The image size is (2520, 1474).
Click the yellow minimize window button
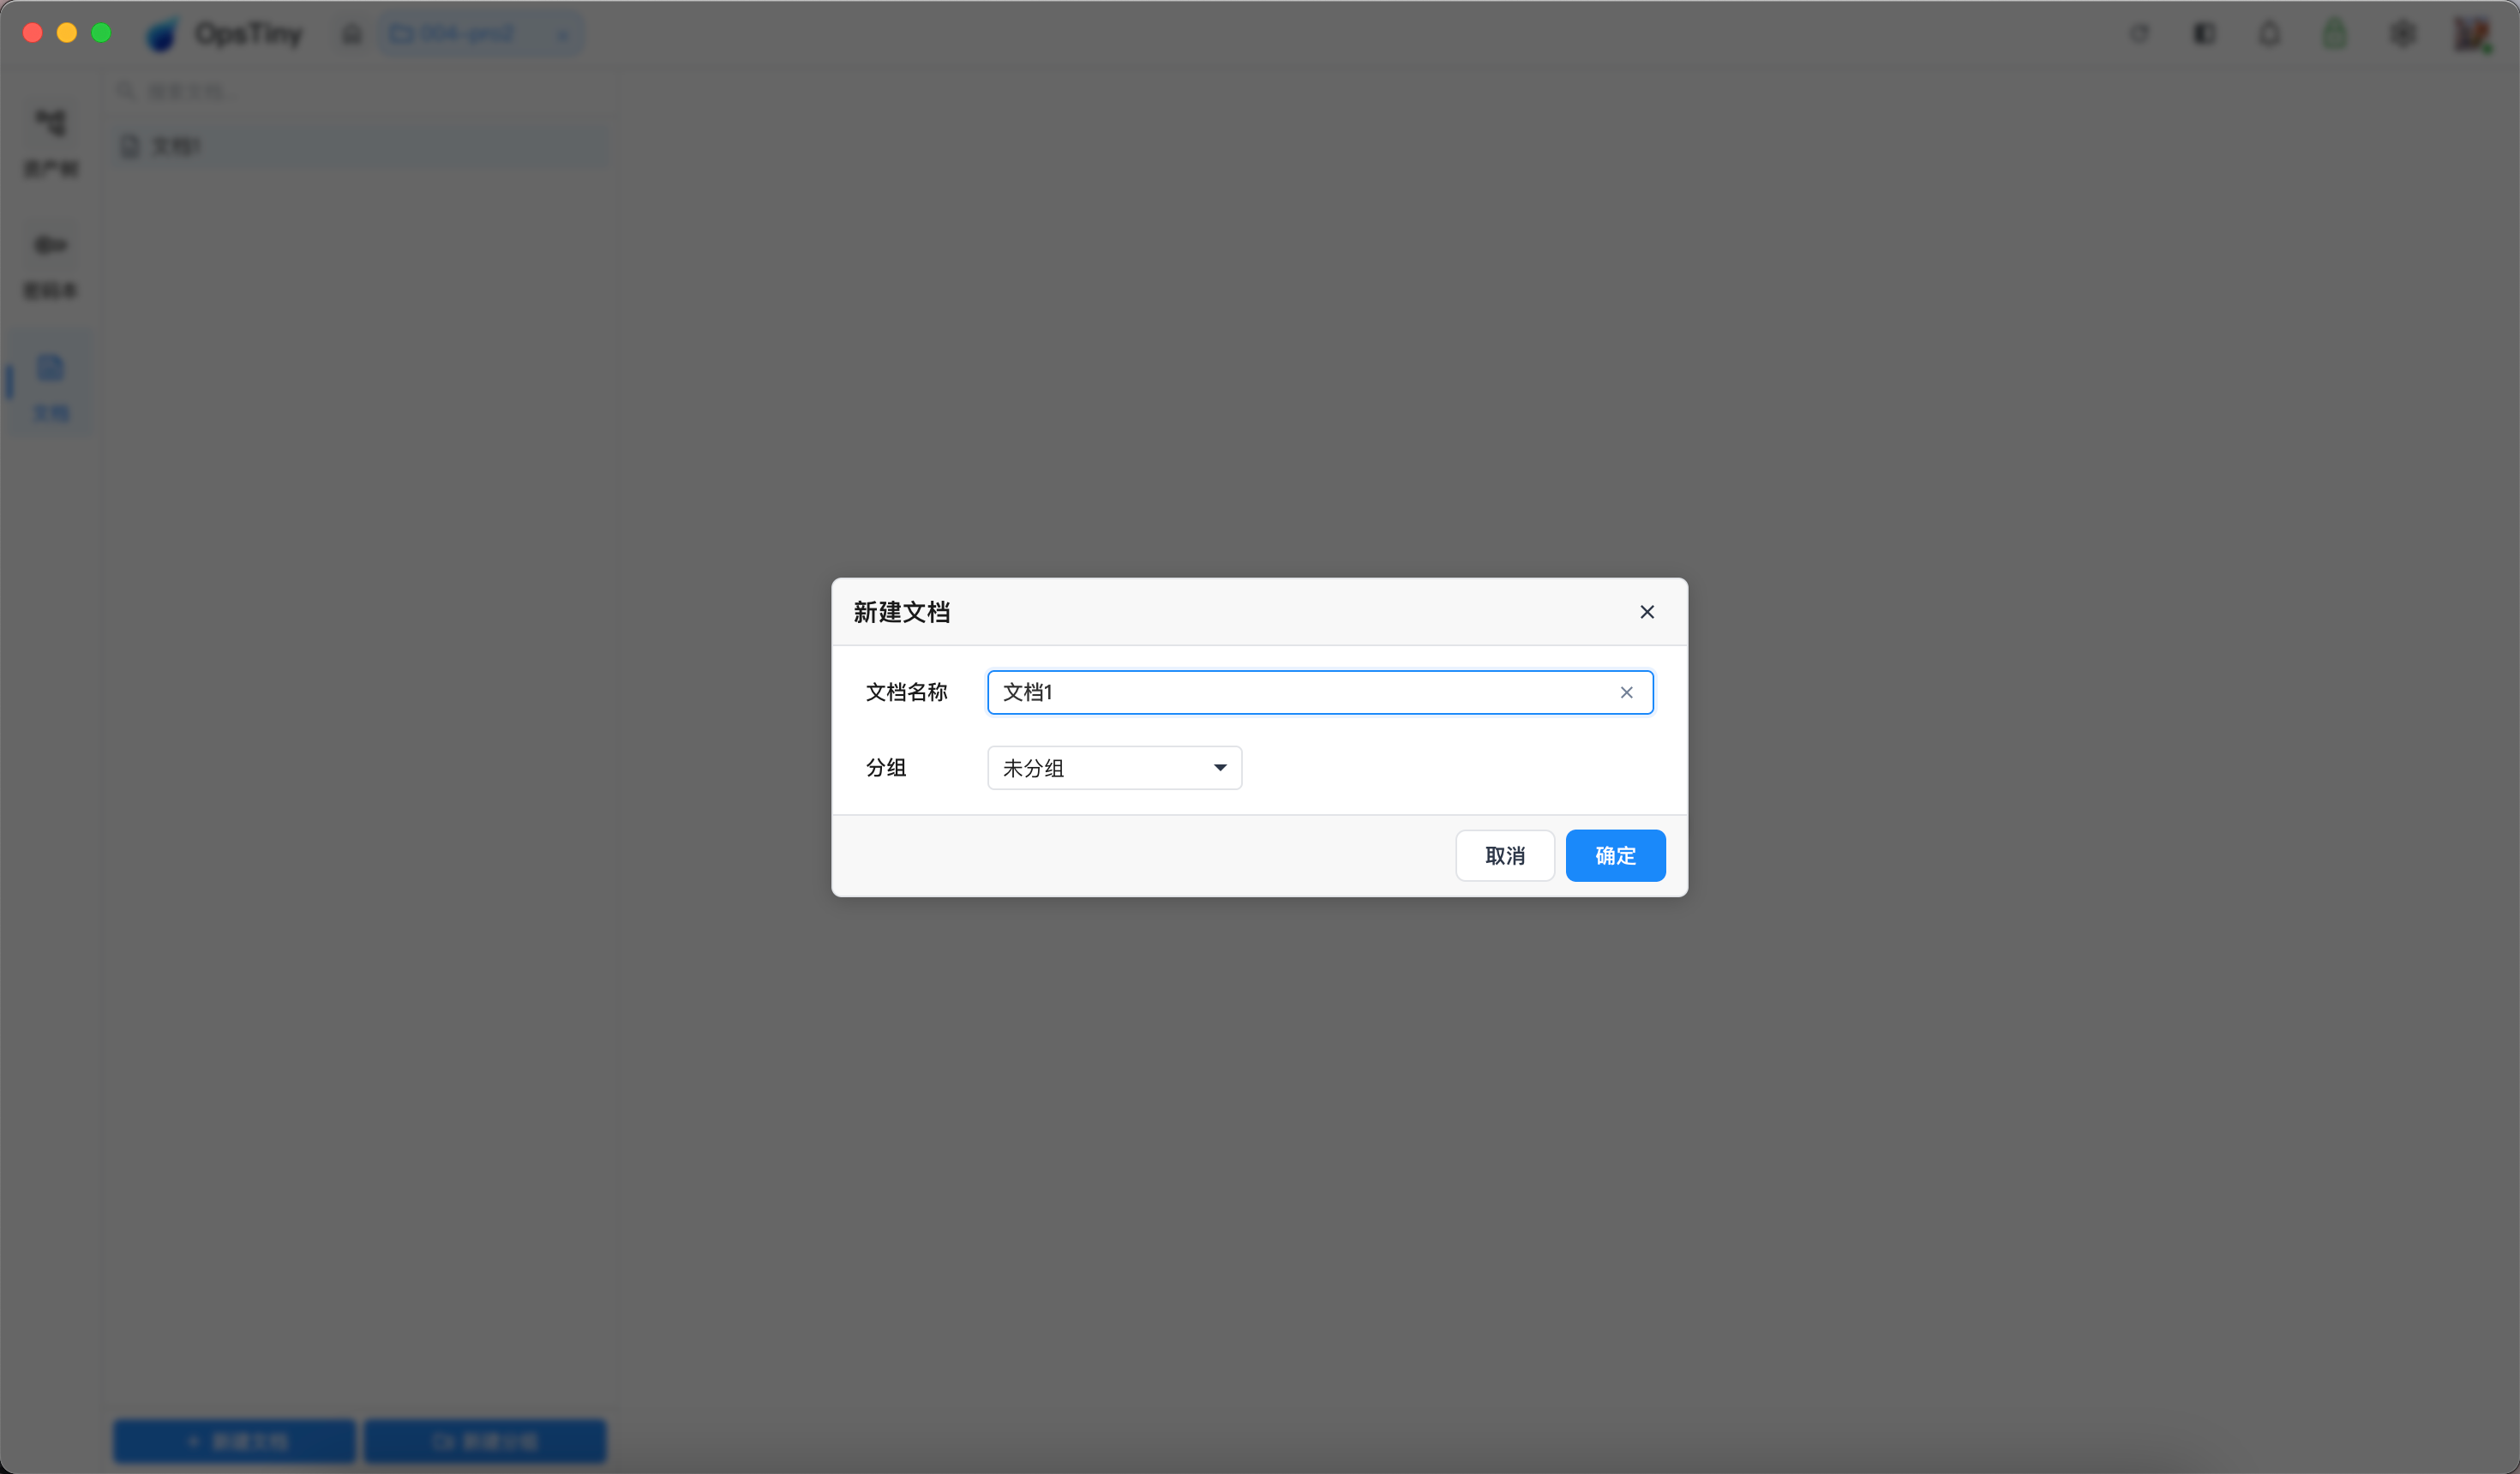click(x=67, y=33)
